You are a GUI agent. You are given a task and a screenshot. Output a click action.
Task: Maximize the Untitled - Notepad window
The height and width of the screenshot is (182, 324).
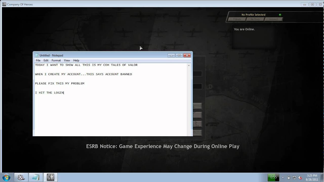pyautogui.click(x=179, y=55)
